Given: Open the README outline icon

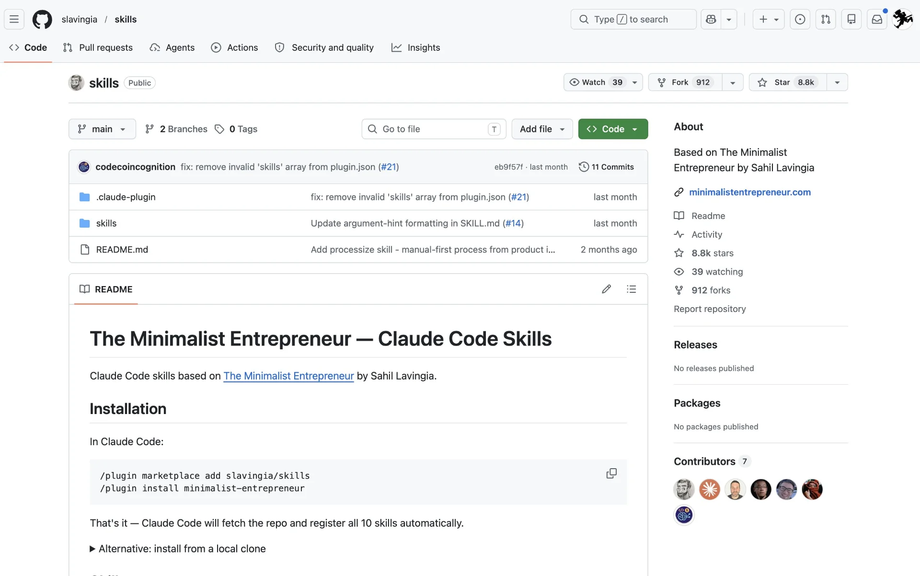Looking at the screenshot, I should (x=631, y=289).
